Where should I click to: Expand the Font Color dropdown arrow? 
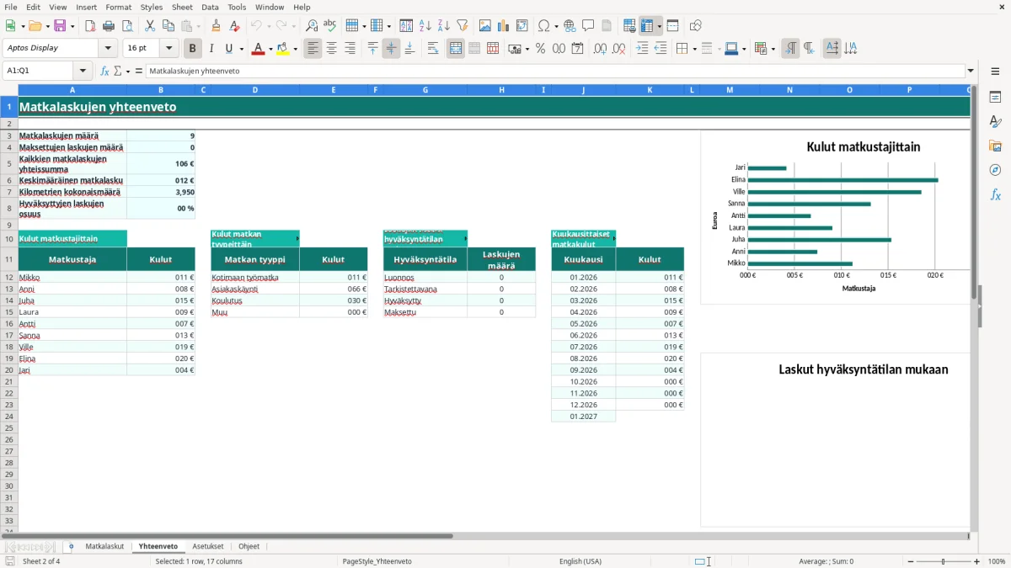coord(270,50)
